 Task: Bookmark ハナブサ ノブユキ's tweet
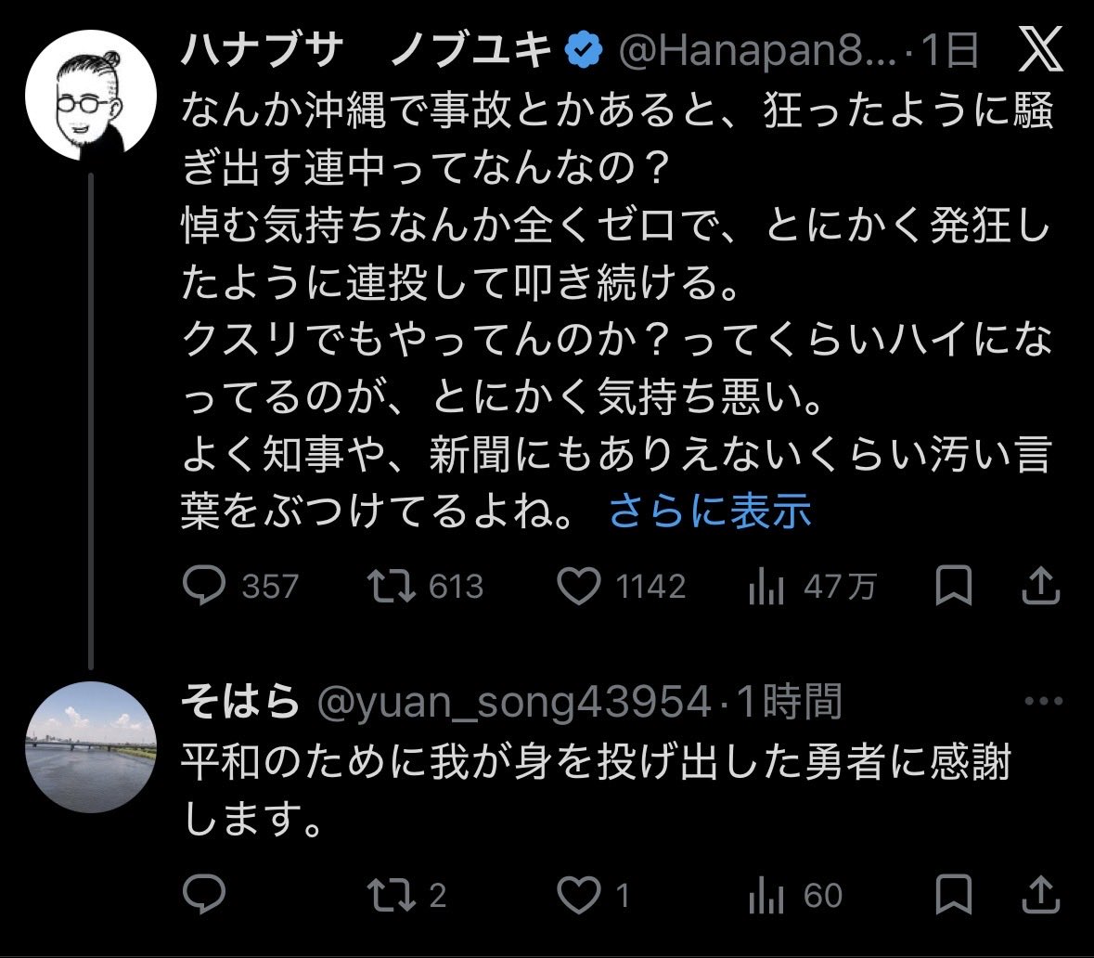click(x=953, y=586)
